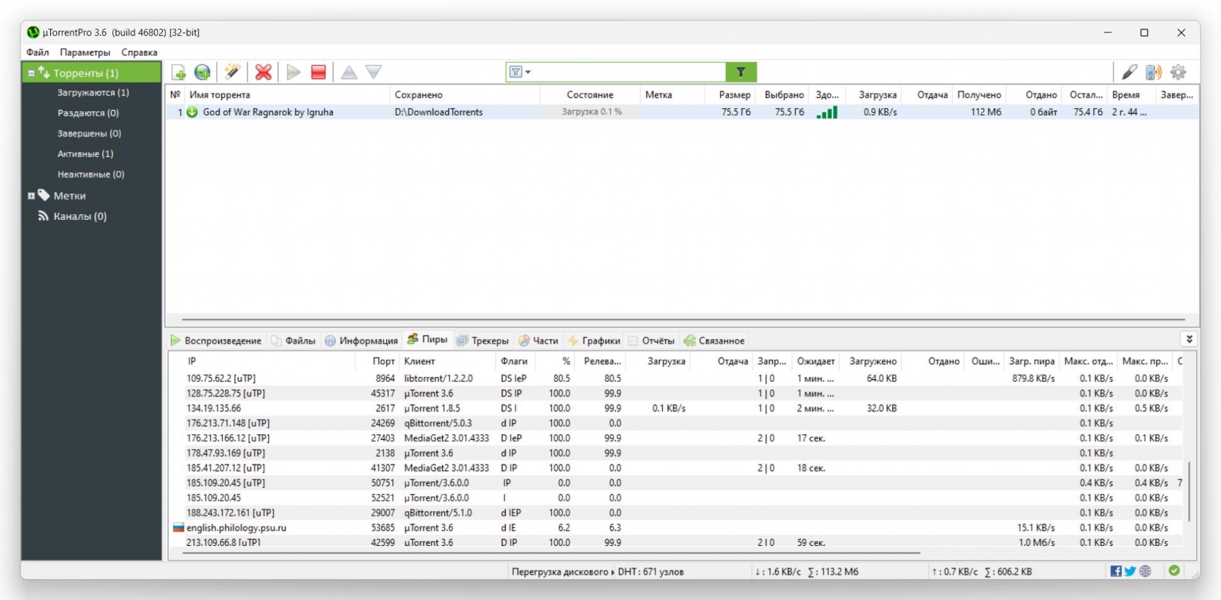The image size is (1221, 600).
Task: Click the Add Torrent file icon
Action: [179, 72]
